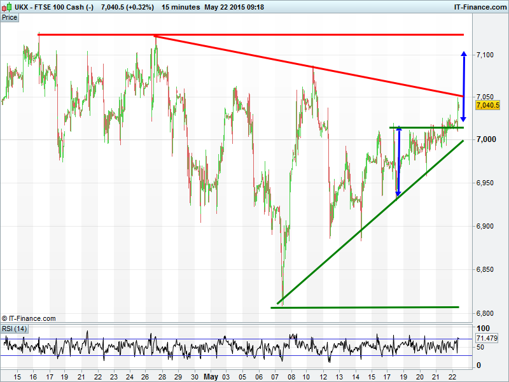This screenshot has height=382, width=509.
Task: Click the 6,850 price axis label
Action: coord(485,269)
